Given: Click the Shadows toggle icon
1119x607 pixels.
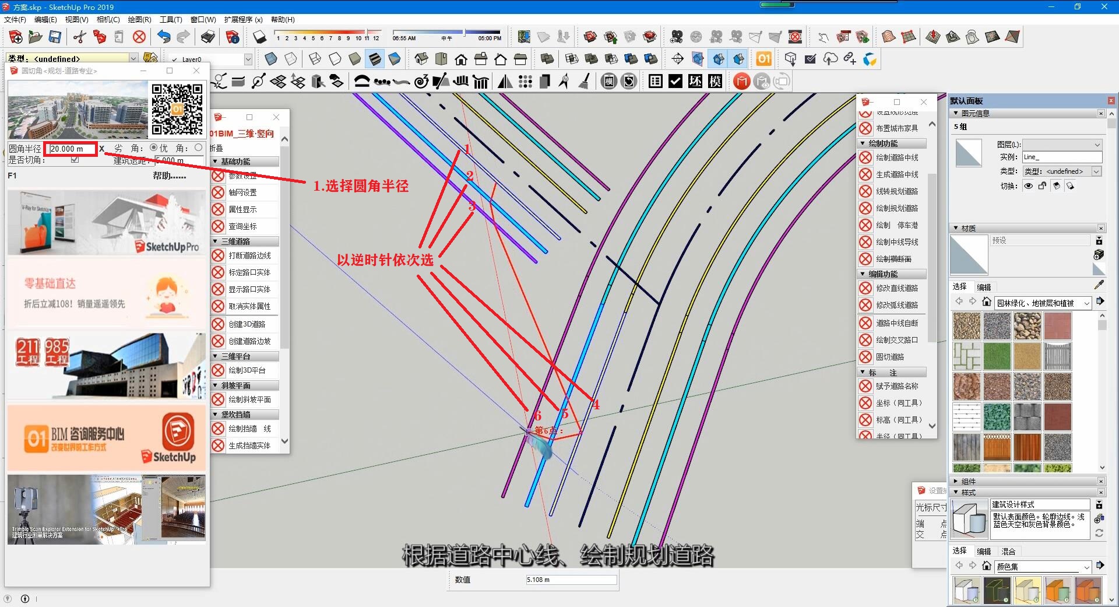Looking at the screenshot, I should click(259, 37).
